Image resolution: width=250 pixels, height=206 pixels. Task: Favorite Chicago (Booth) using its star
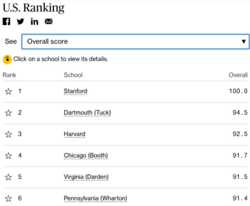(8, 156)
